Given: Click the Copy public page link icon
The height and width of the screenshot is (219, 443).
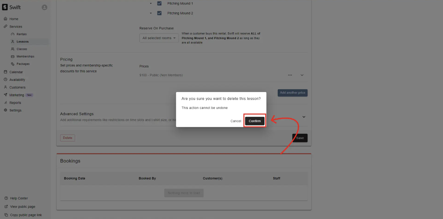Looking at the screenshot, I should 6,215.
